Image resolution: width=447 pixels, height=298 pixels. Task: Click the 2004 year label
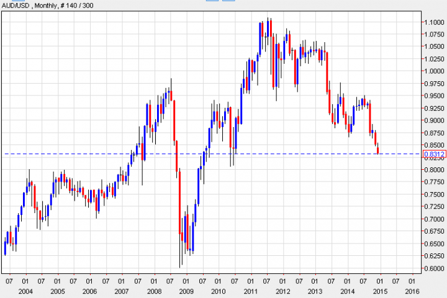[x=25, y=291]
